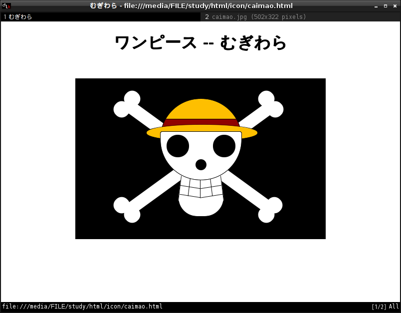
Task: Click the window menu icon in title bar
Action: (x=6, y=5)
